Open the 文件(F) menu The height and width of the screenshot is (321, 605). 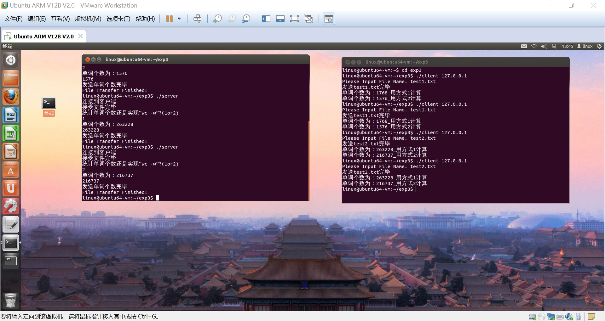[14, 19]
